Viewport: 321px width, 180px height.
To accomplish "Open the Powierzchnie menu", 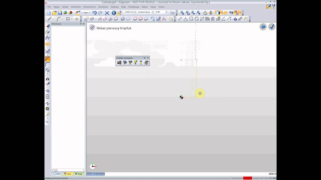I will pyautogui.click(x=90, y=7).
